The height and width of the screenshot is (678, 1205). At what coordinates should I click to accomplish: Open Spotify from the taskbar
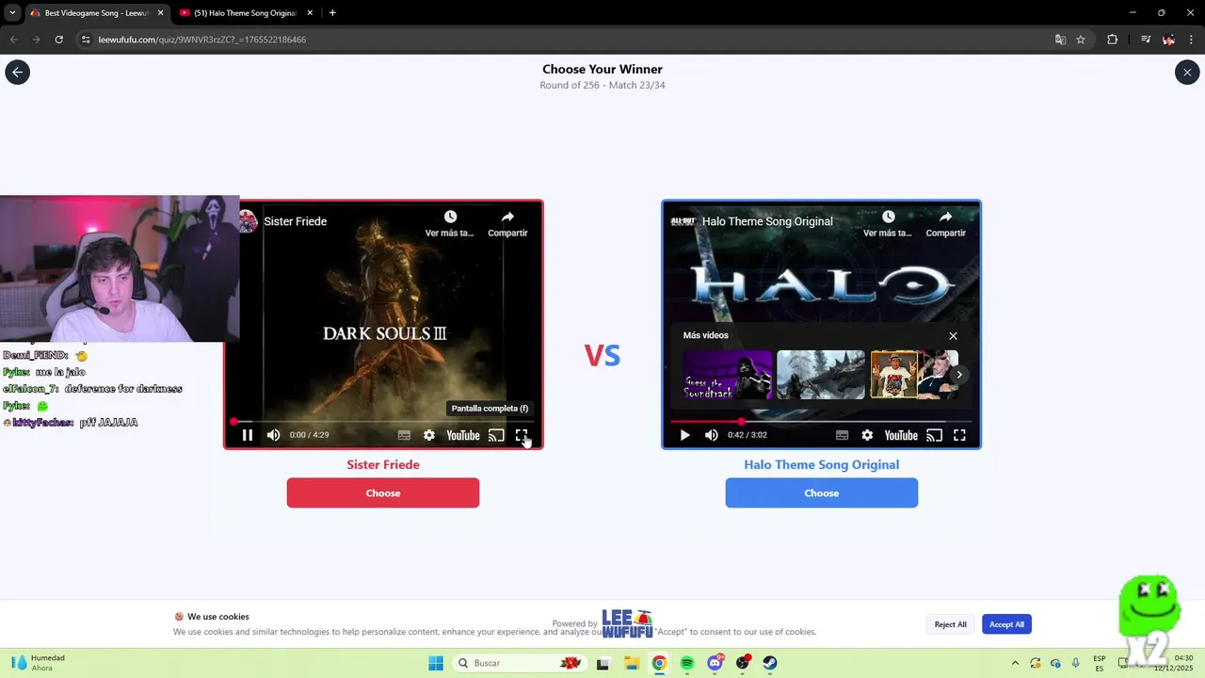tap(687, 663)
